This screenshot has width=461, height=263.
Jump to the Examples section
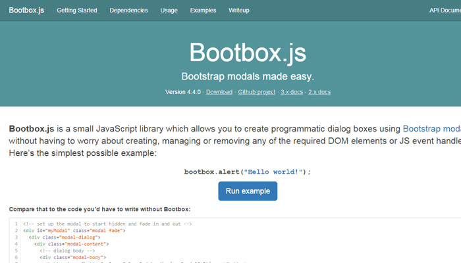pos(203,11)
